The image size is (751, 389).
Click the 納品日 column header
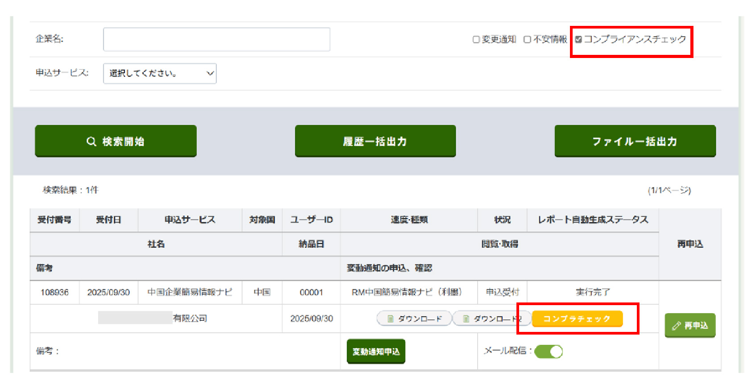311,244
